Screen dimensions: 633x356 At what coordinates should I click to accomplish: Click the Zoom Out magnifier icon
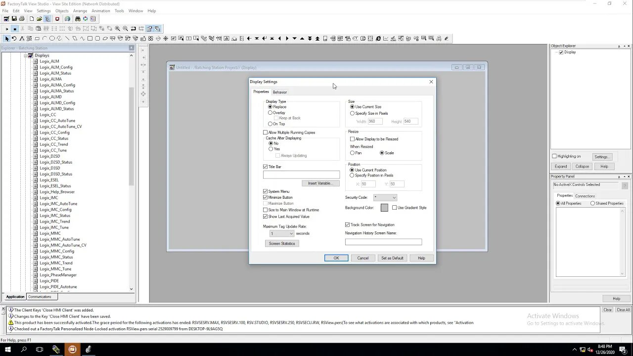point(125,29)
